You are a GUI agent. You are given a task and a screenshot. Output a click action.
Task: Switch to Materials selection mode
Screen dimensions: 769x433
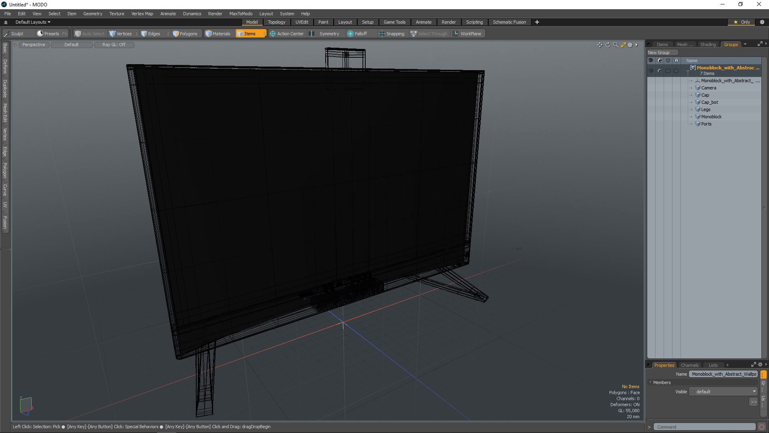[218, 34]
